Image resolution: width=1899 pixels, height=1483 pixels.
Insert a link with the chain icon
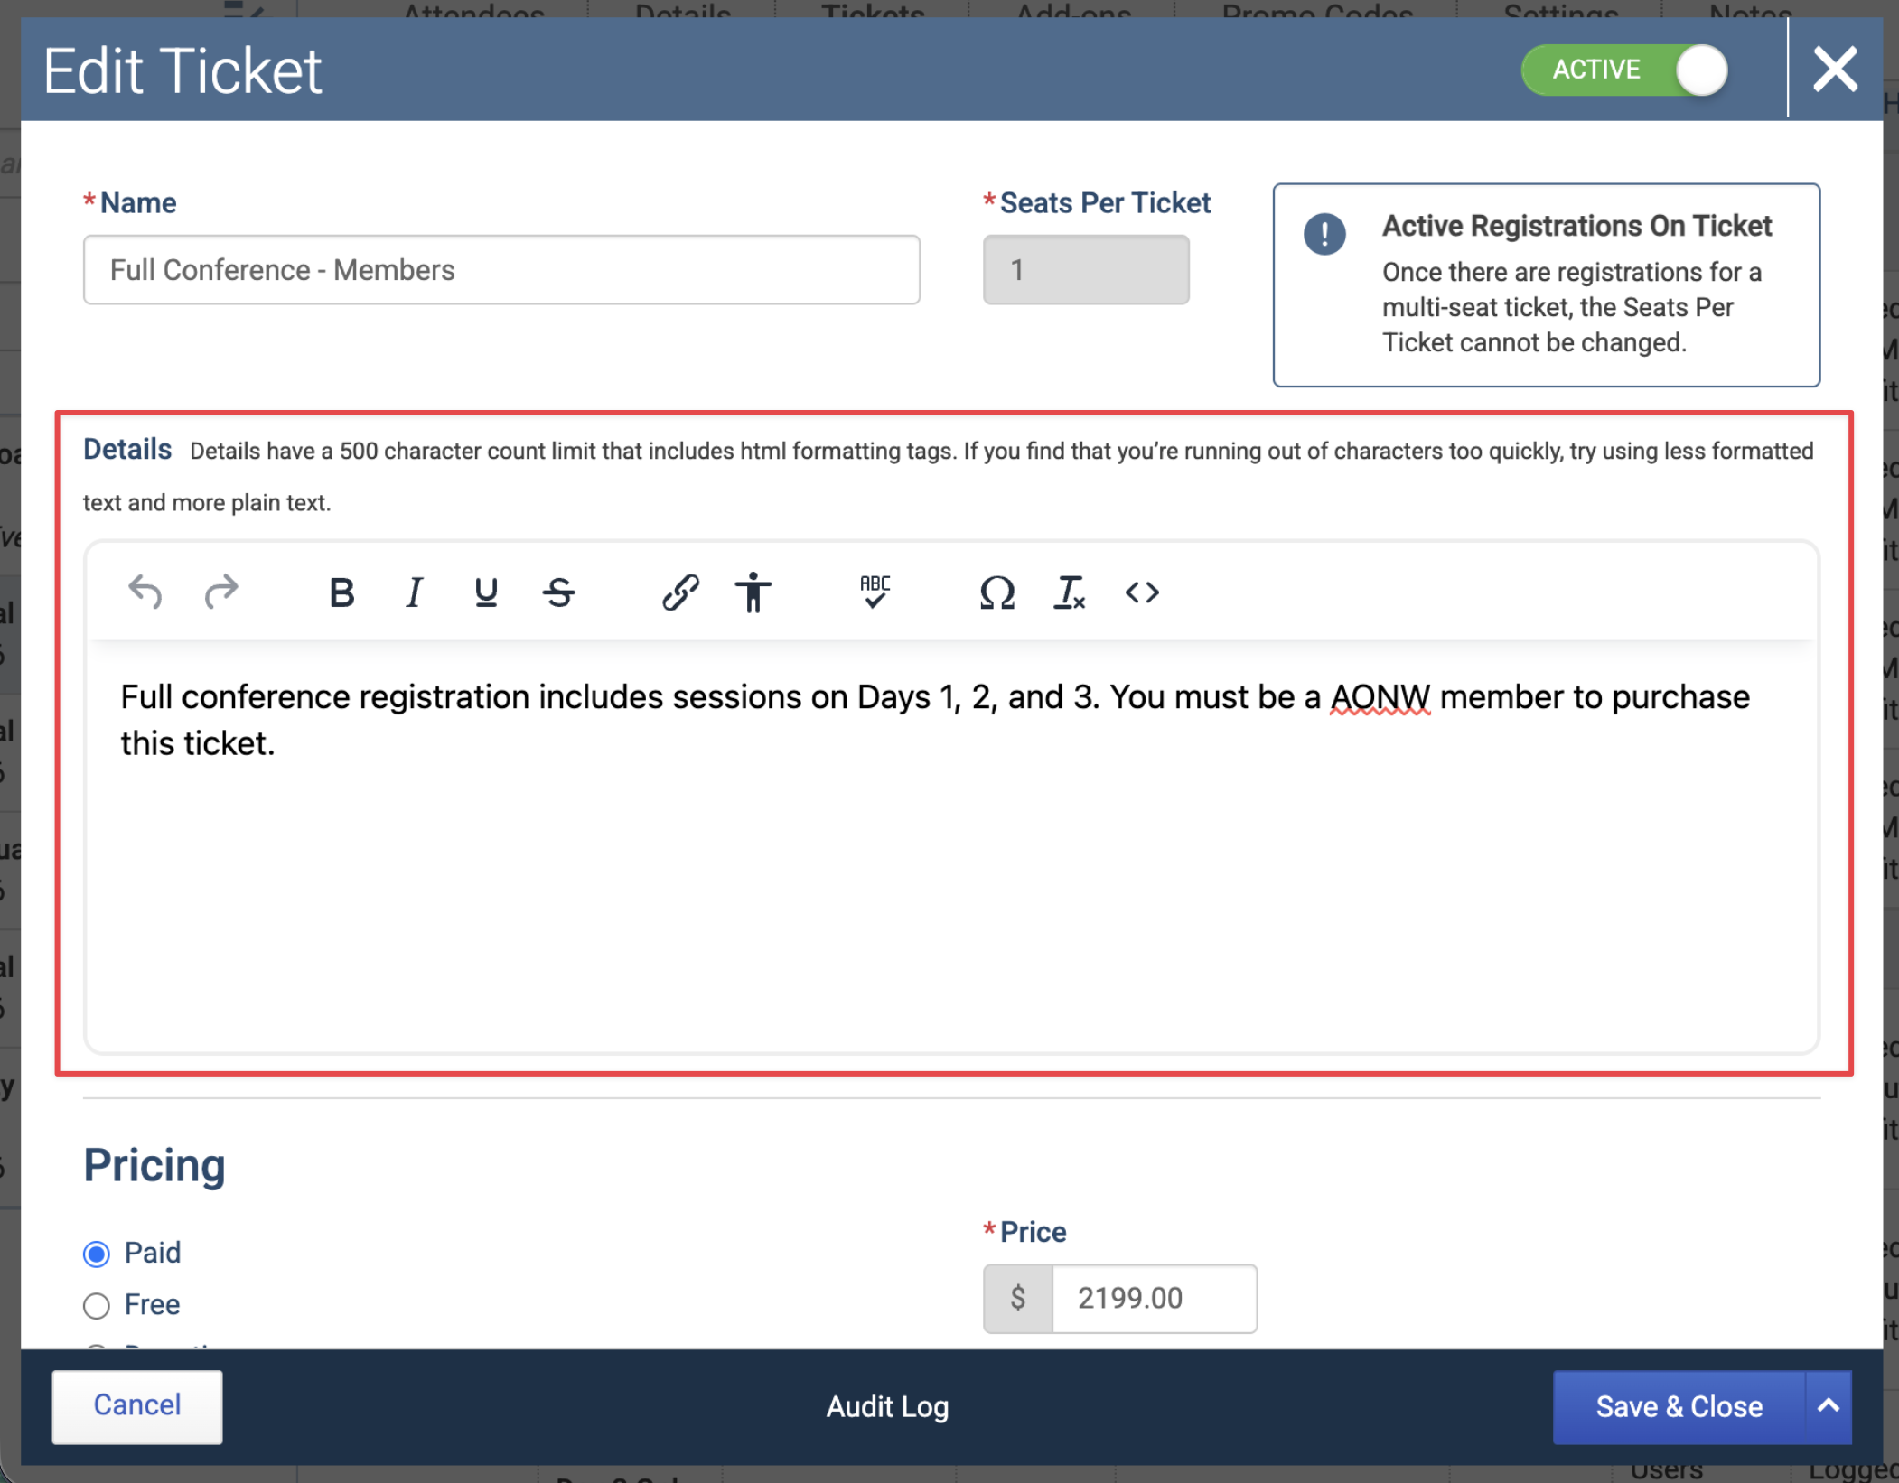coord(679,592)
